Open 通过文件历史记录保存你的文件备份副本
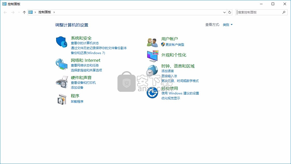The height and width of the screenshot is (164, 291). 99,48
